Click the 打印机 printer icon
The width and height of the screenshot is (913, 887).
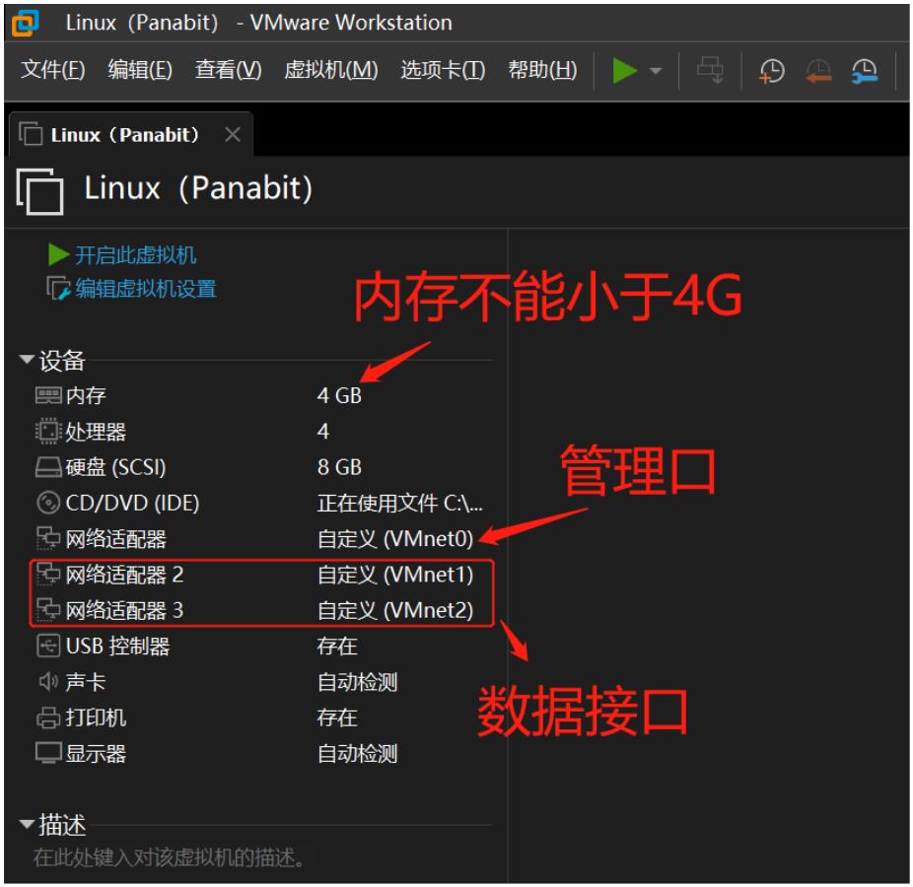click(47, 717)
